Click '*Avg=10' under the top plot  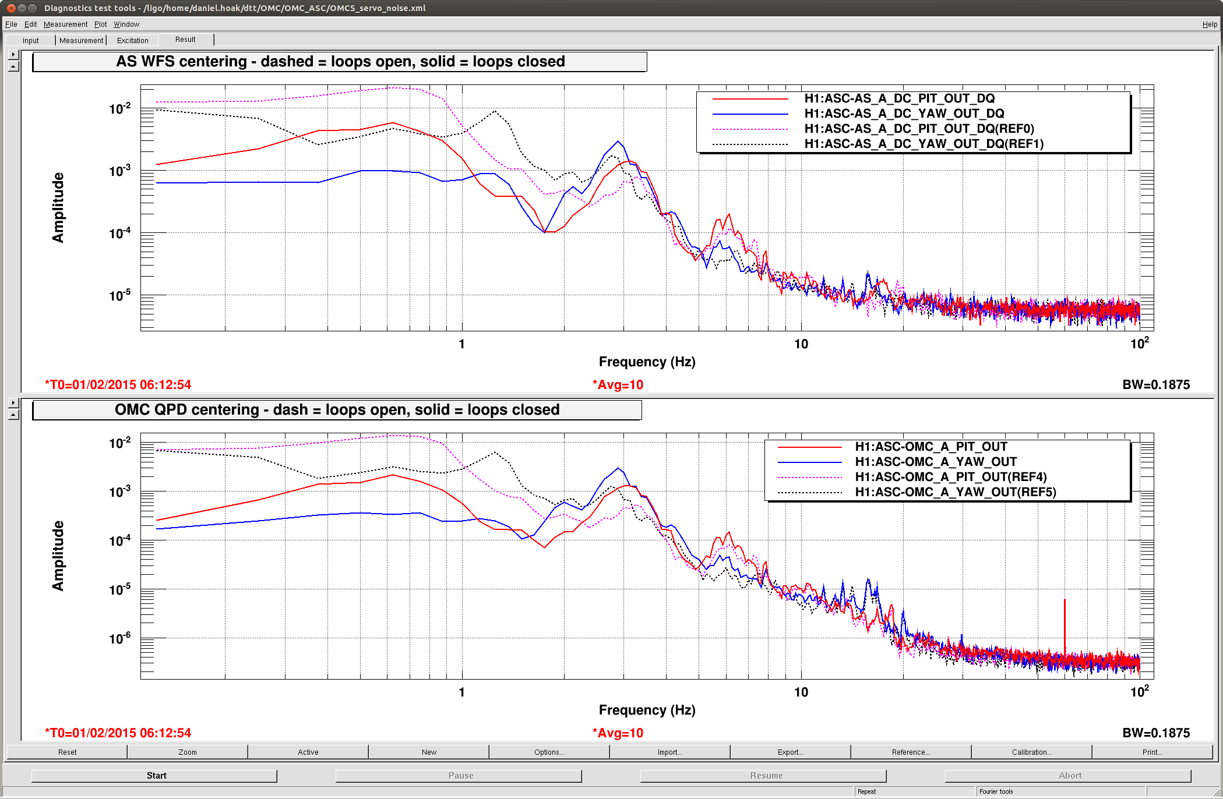coord(618,384)
